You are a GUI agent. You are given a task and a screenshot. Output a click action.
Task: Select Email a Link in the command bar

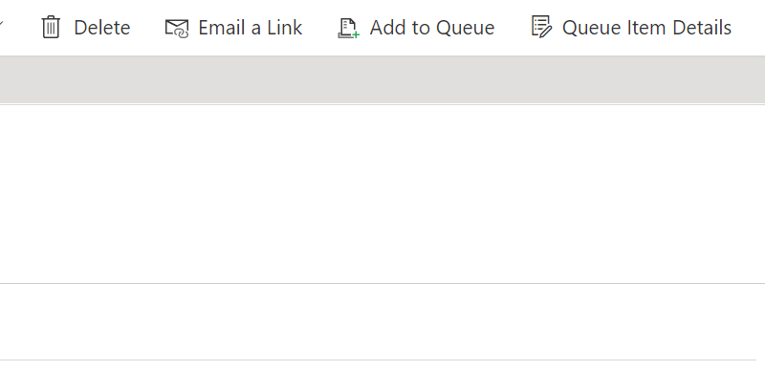coord(233,28)
